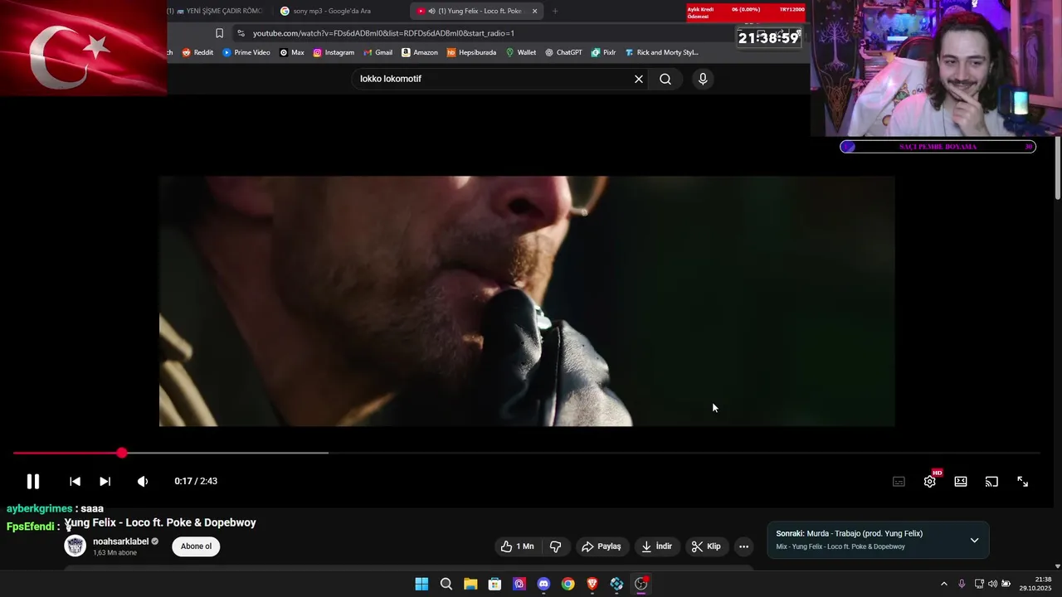This screenshot has width=1062, height=597.
Task: Open the player settings gear
Action: click(x=930, y=481)
